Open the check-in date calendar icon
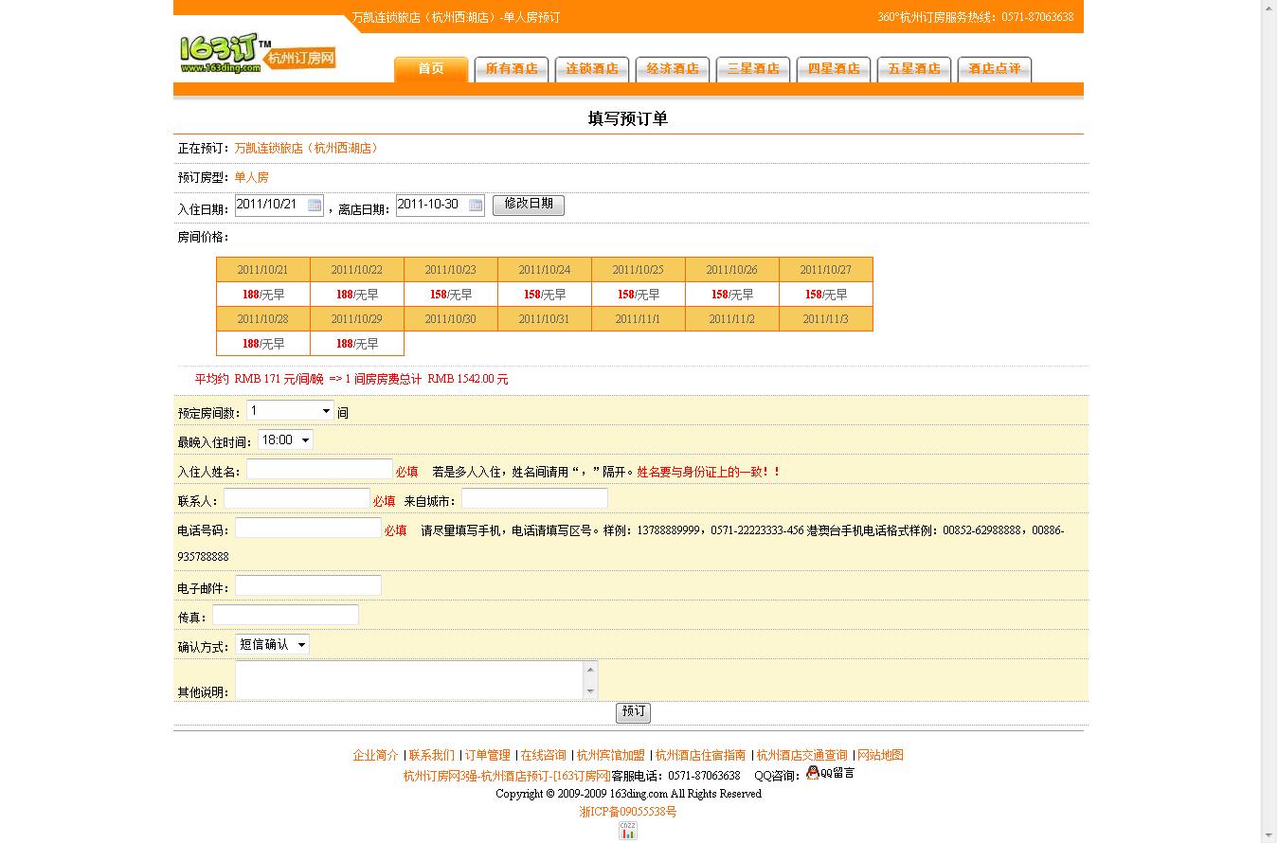This screenshot has width=1278, height=843. (x=315, y=206)
